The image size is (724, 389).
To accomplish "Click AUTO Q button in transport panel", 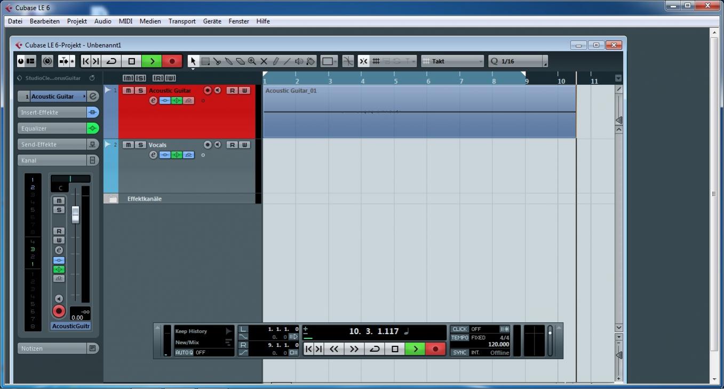I will coord(184,353).
